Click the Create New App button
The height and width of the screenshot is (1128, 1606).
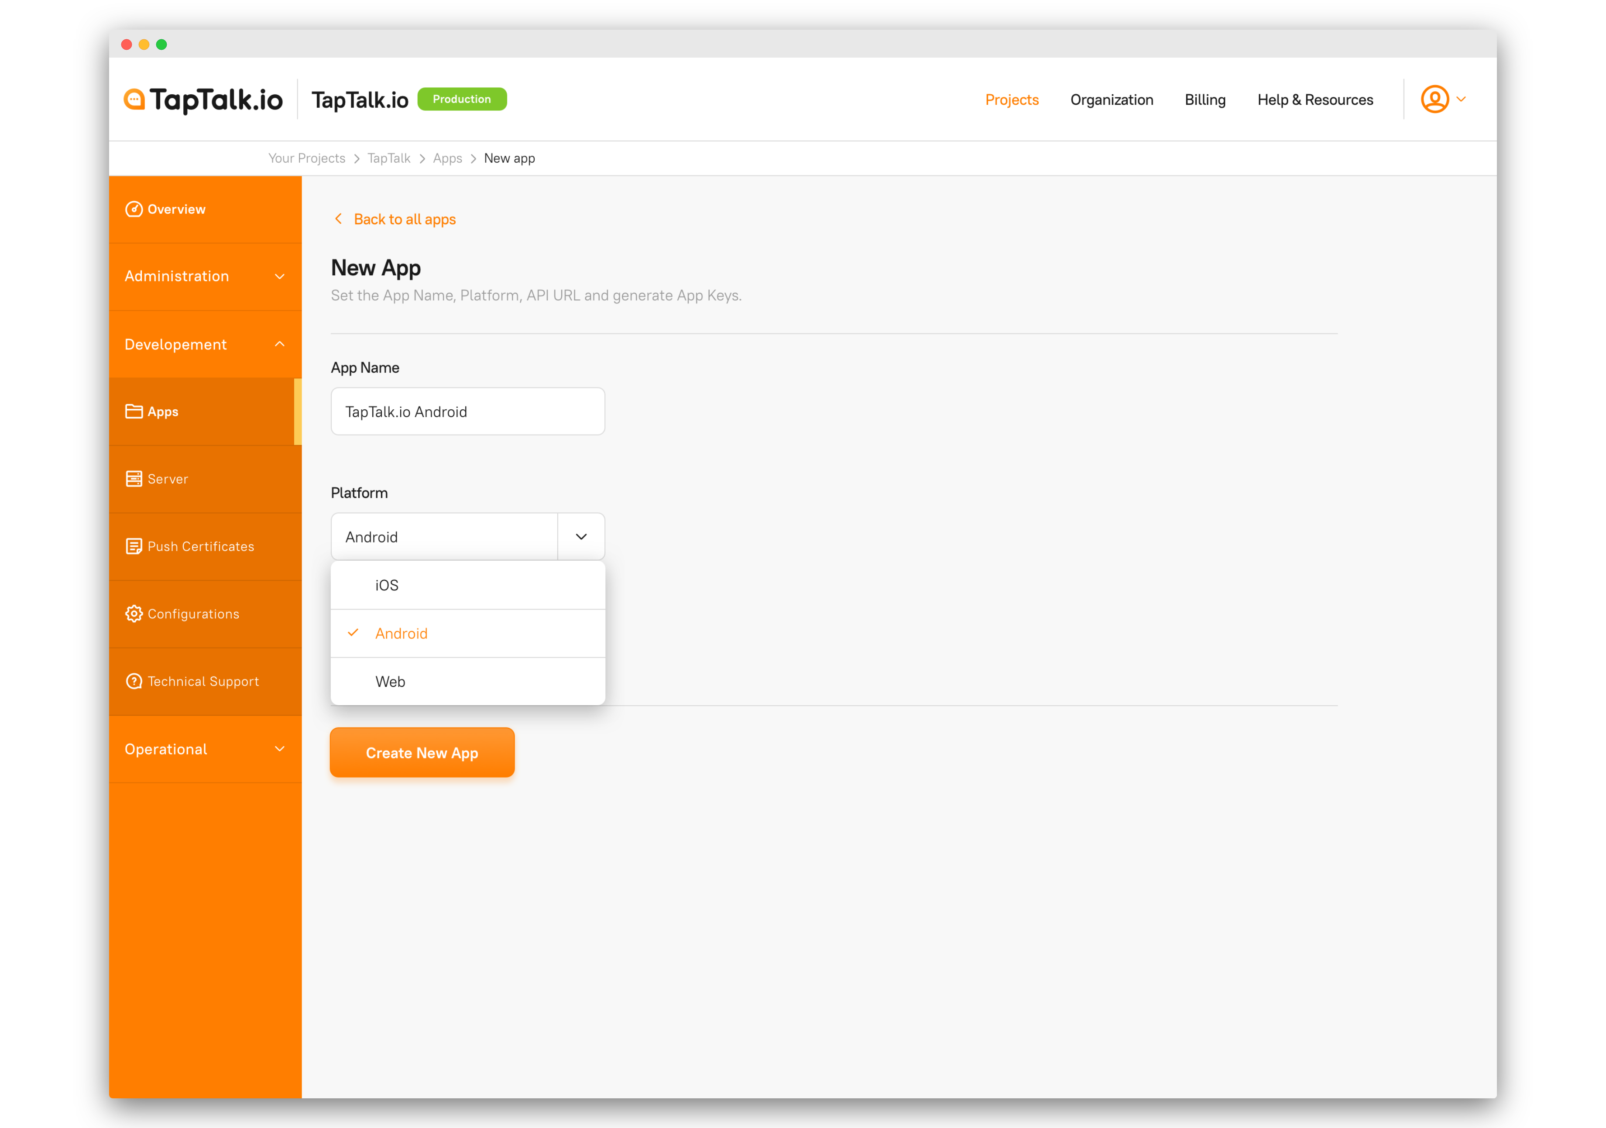[422, 752]
